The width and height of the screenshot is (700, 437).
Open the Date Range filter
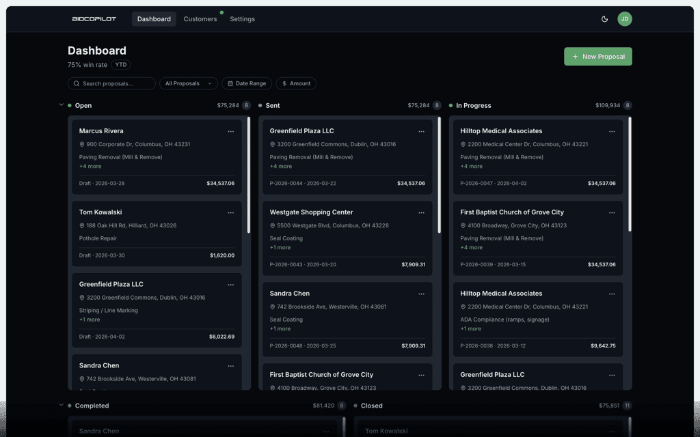tap(247, 83)
